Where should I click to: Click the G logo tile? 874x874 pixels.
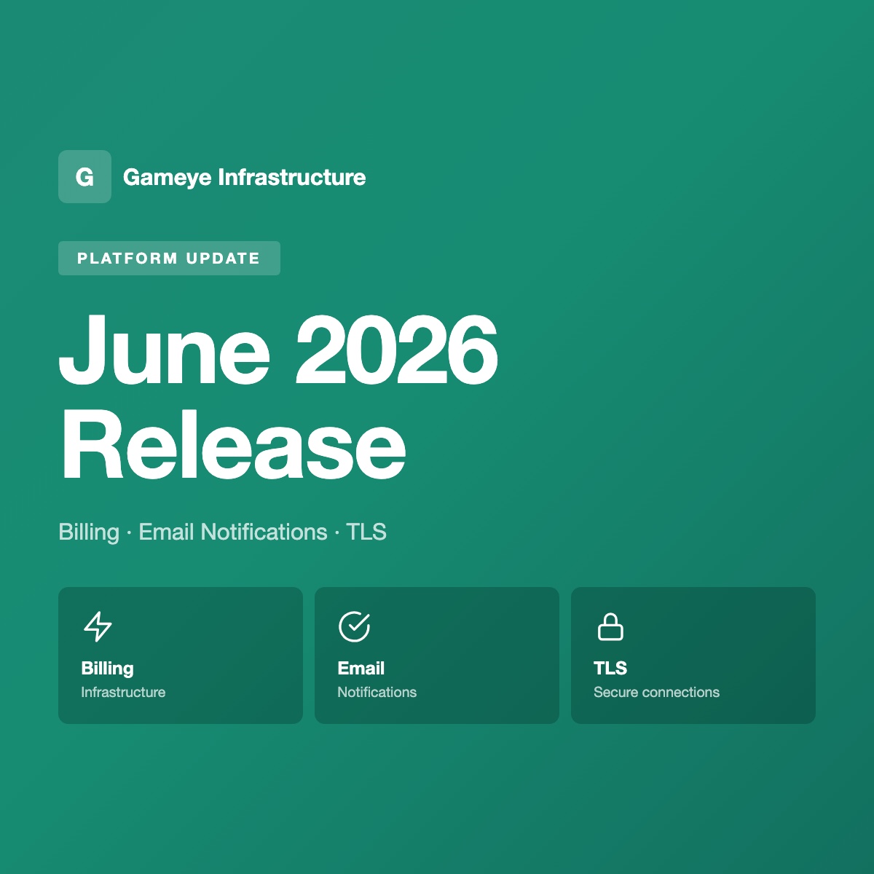[x=84, y=177]
